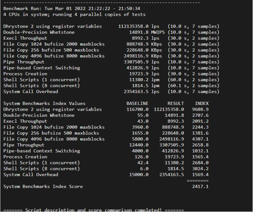
Task: Click the 'Benchmark Run: Tue Mar 01 2022' line
Action: 72,8
